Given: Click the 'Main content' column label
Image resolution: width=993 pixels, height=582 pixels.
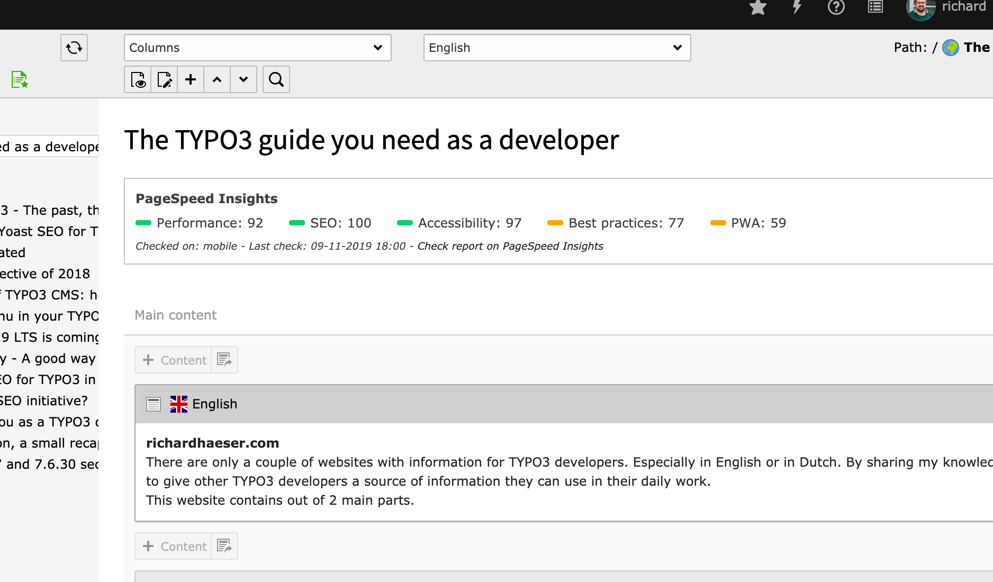Looking at the screenshot, I should click(x=176, y=315).
